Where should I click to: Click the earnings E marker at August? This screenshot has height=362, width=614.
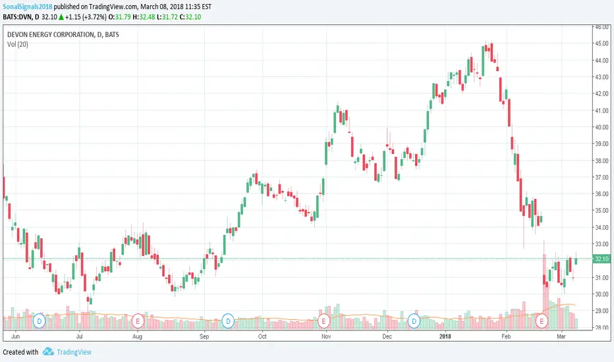click(138, 321)
